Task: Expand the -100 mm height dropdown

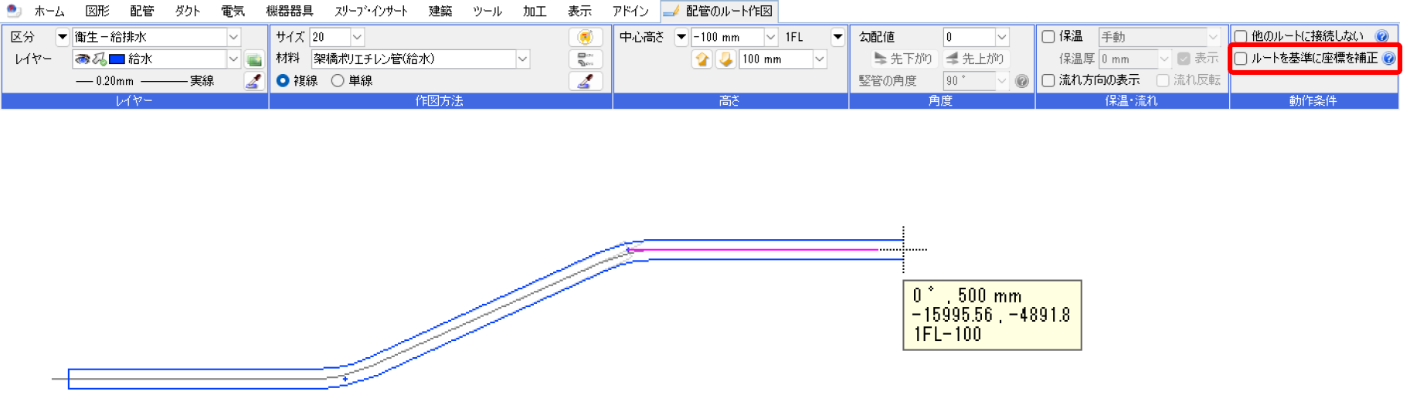Action: (x=770, y=36)
